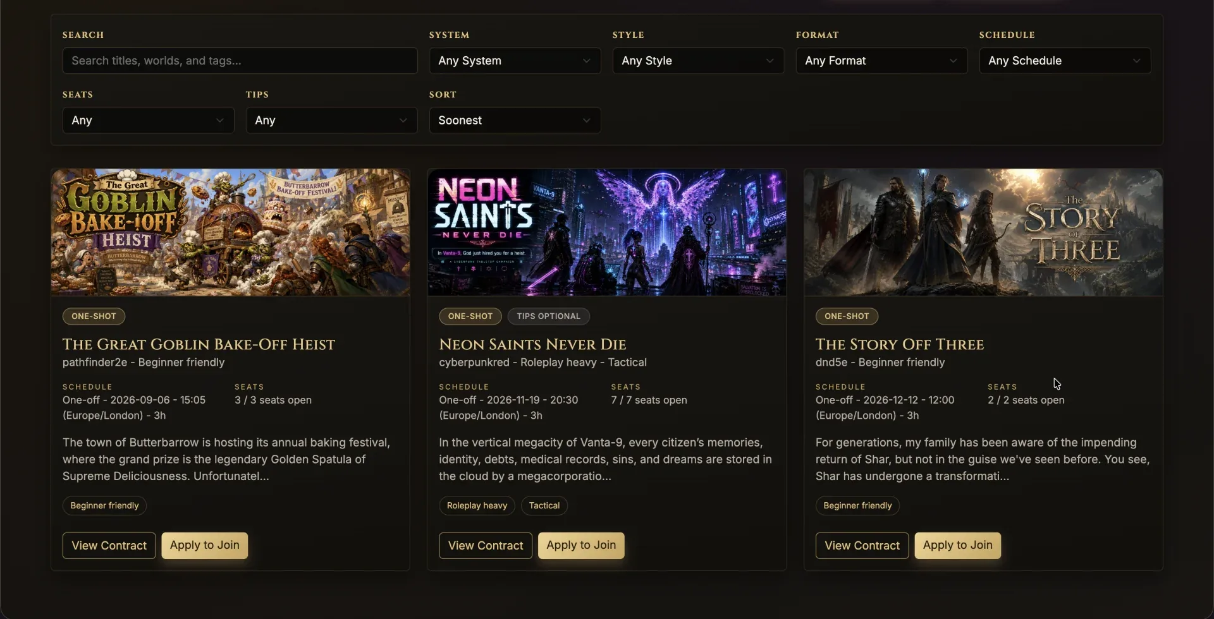Click the return of Shar description text

[x=982, y=459]
